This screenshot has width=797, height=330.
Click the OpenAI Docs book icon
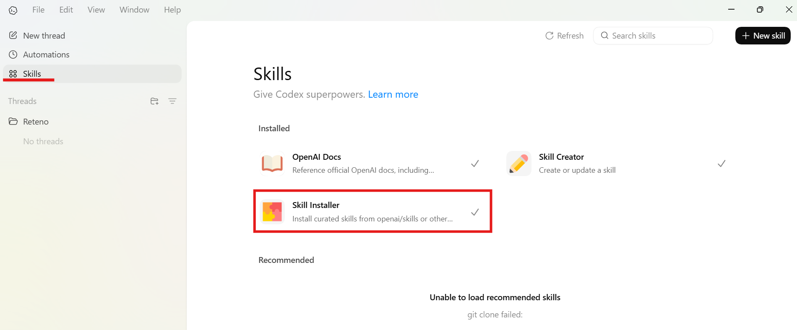point(272,163)
